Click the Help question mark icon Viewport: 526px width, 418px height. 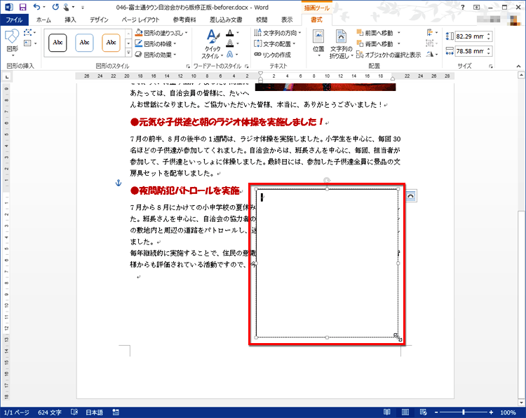pyautogui.click(x=463, y=7)
